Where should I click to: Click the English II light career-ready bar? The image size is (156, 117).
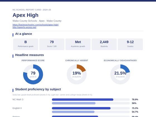(73, 112)
